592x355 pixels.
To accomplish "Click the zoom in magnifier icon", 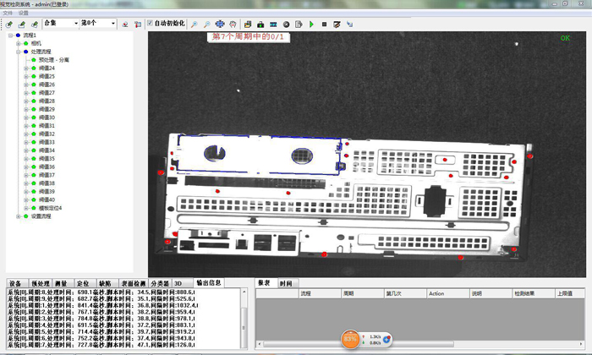I will coord(194,24).
